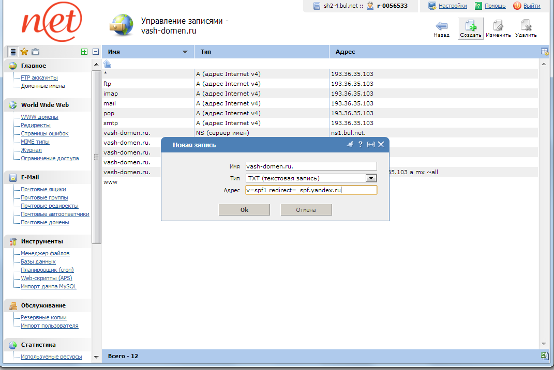
Task: Collapse sidebar sections with minus button
Action: click(95, 52)
